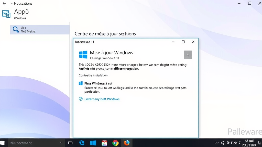
Task: Open the taskbar search dropdown chevron
Action: tap(61, 143)
